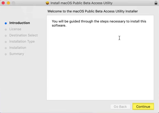Click the gray bullet beside License
Viewport: 159px width, 113px height.
coord(6,29)
